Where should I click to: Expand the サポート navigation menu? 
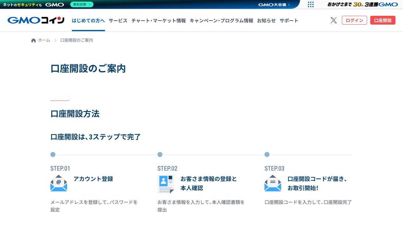point(289,20)
